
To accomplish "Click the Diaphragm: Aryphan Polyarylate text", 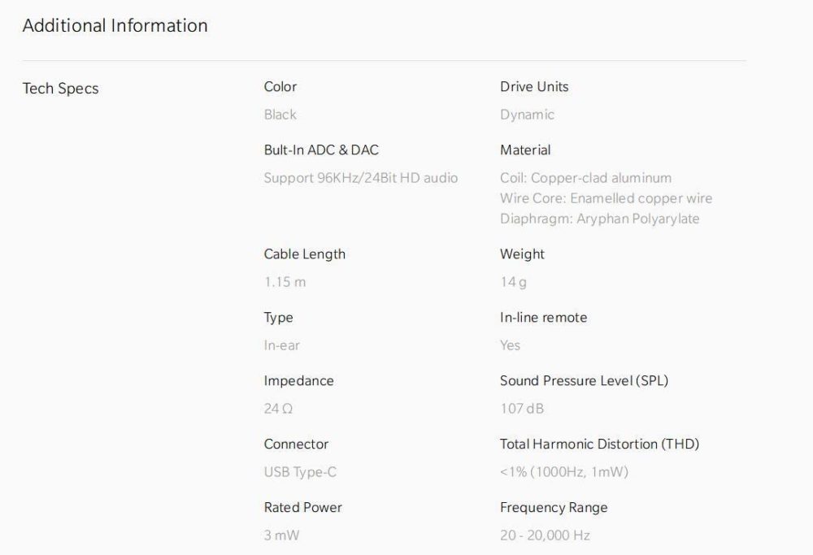I will [x=599, y=219].
